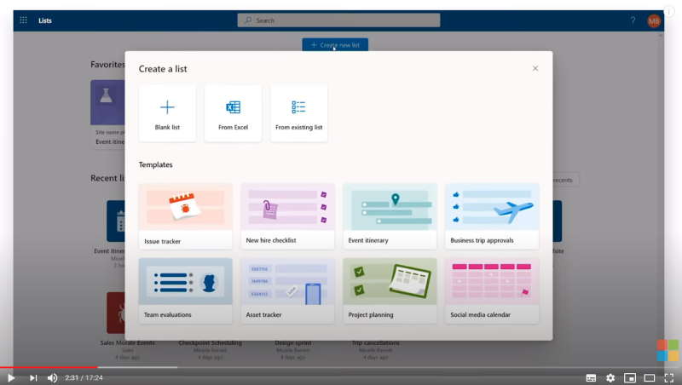Open the app launcher waffle icon

pos(24,20)
